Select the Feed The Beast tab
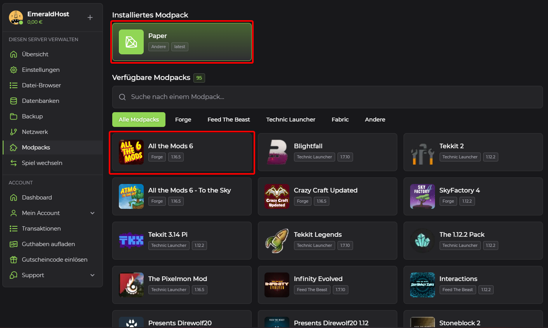 coord(228,120)
